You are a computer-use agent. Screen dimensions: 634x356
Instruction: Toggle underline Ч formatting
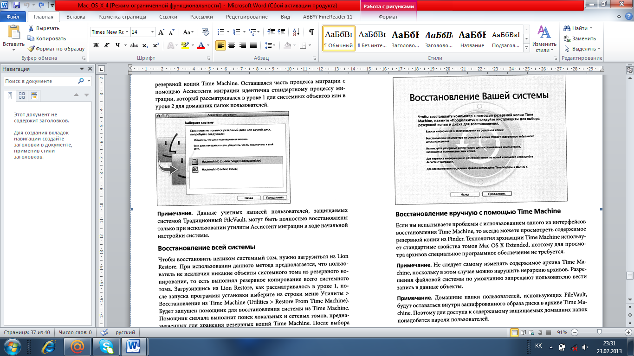click(117, 45)
